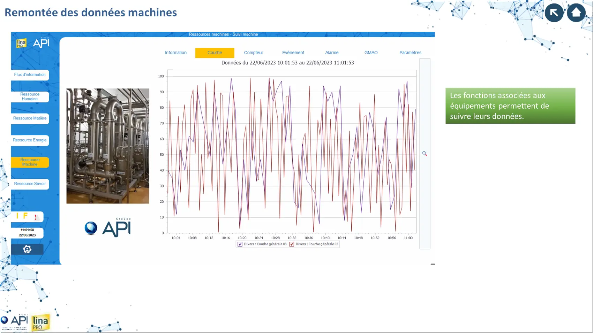Click the yellow I indicator icon
Screen dimensions: 593x333
pos(17,216)
